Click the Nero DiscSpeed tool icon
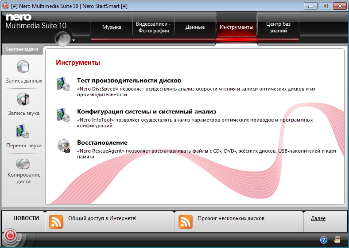 64,84
